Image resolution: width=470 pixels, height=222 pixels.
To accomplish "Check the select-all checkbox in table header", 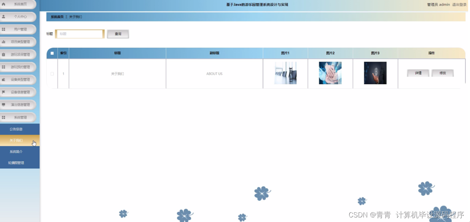I will click(x=52, y=53).
